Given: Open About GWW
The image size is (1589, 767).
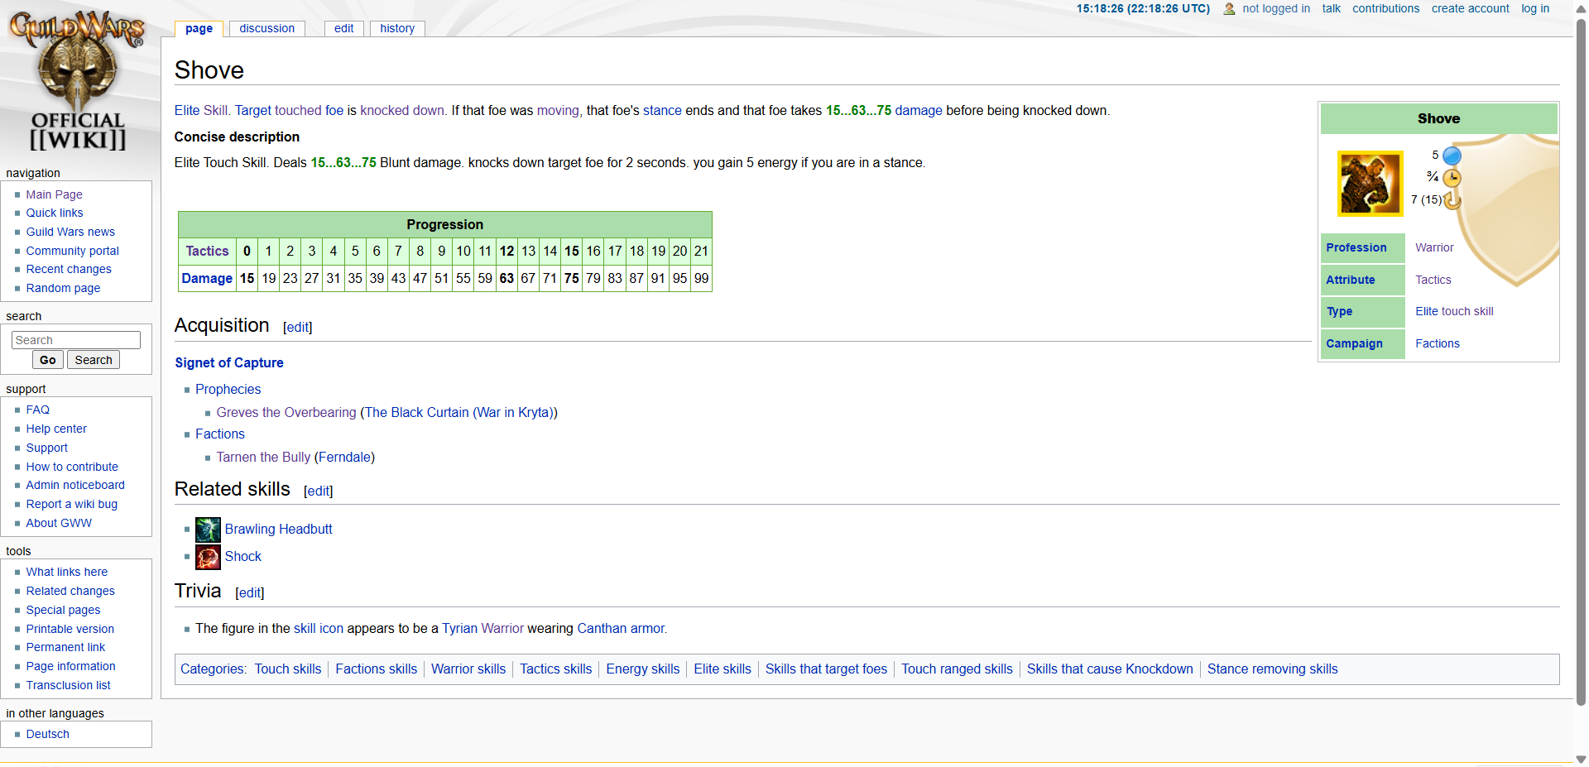Looking at the screenshot, I should click(x=59, y=523).
